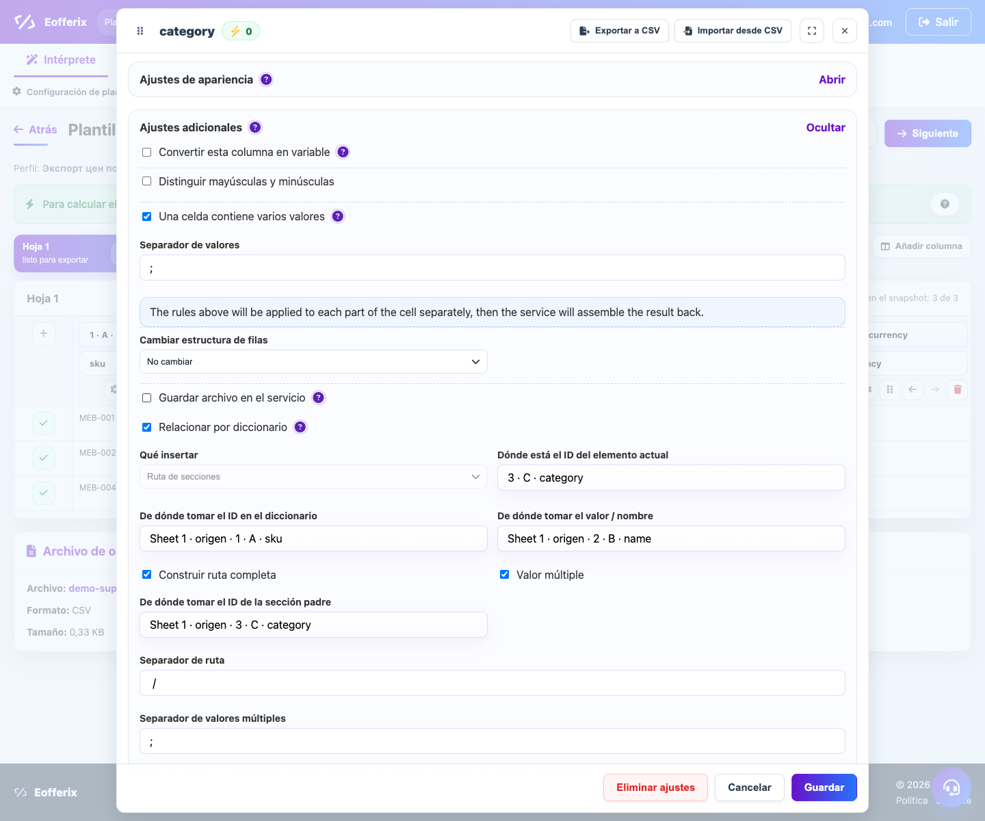Enable Distinguir mayúsculas y minúsculas checkbox

tap(146, 181)
